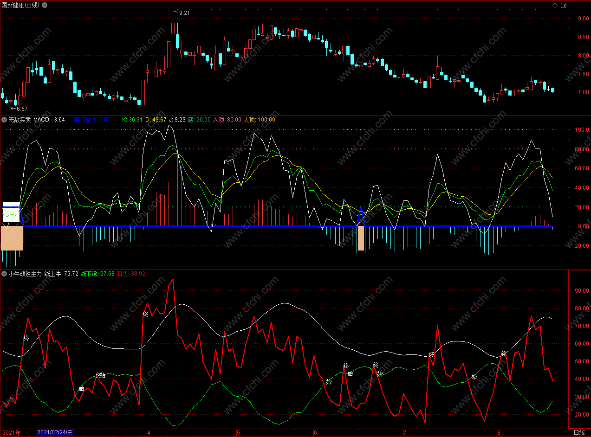Viewport: 591px width, 437px height.
Task: Click the diamond icon at top right
Action: pyautogui.click(x=555, y=6)
